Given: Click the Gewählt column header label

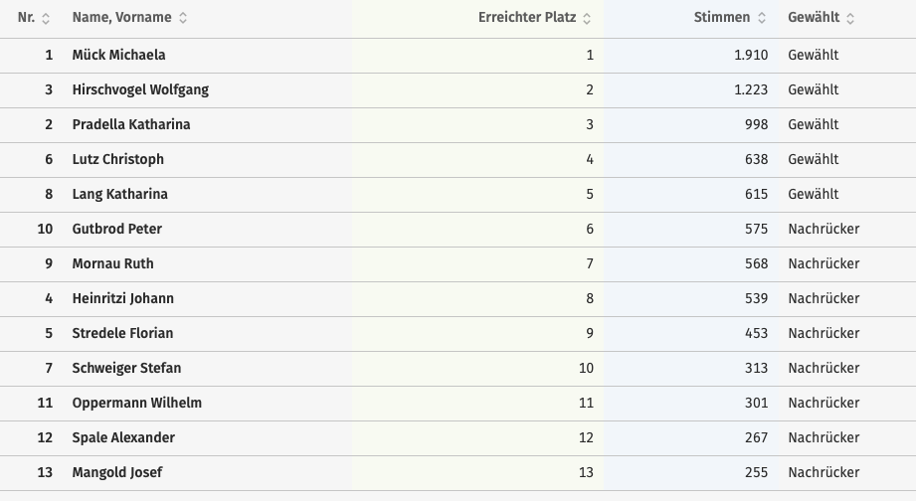Looking at the screenshot, I should 814,18.
